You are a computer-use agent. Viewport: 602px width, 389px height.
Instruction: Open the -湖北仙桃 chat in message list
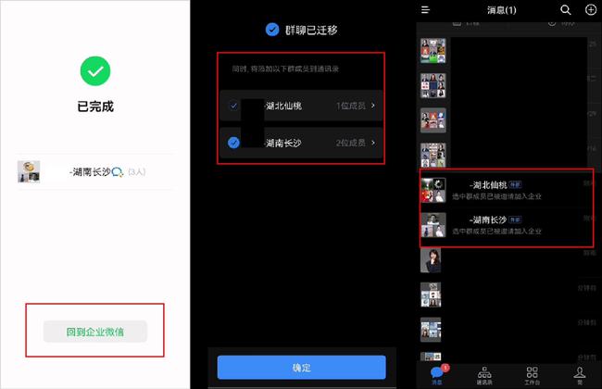pos(508,190)
